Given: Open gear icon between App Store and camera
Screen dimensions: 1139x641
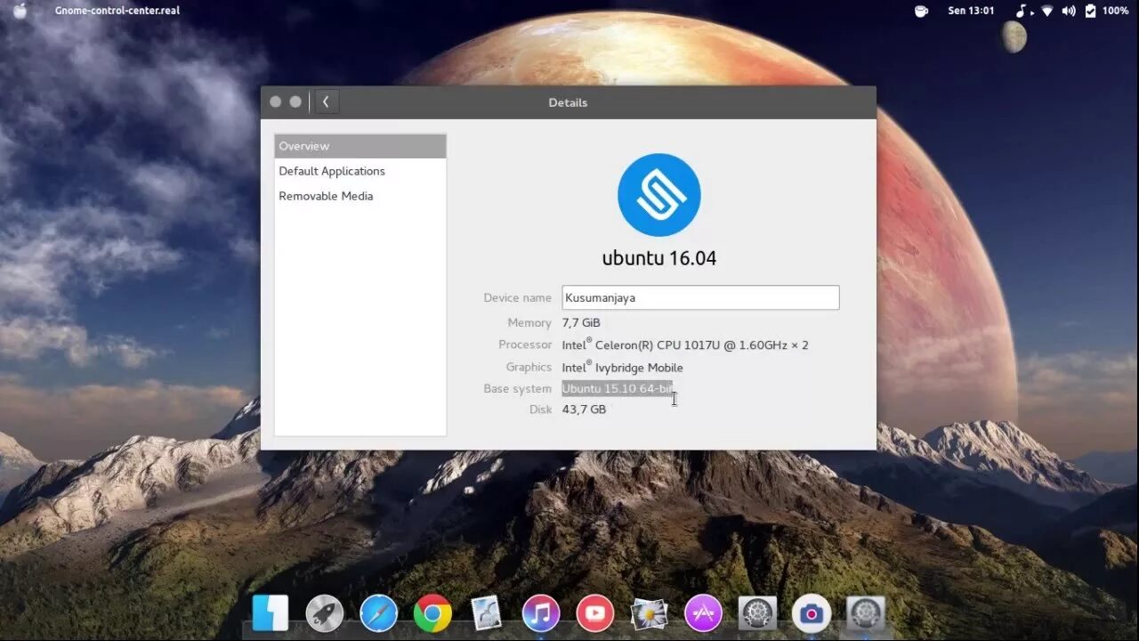Looking at the screenshot, I should [757, 613].
